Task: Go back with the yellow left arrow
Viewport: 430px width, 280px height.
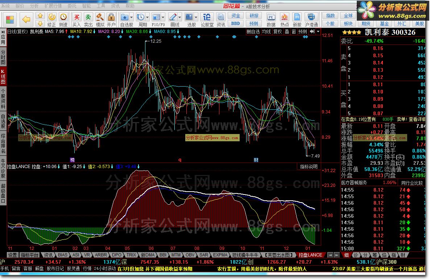Action: coord(26,20)
